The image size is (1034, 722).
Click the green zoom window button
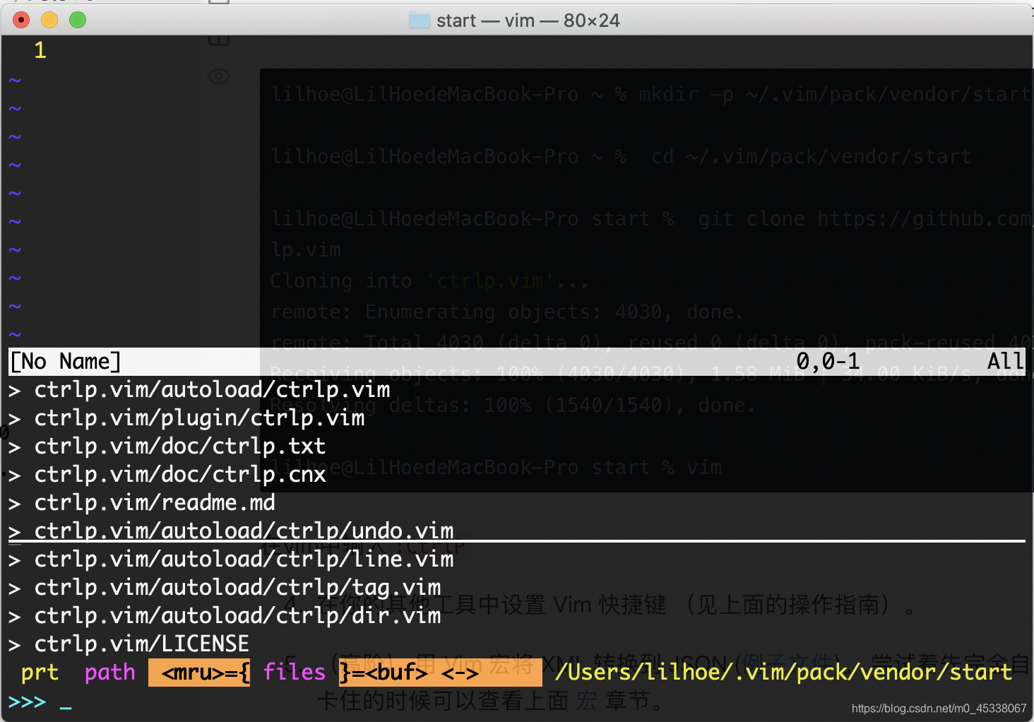pos(78,20)
